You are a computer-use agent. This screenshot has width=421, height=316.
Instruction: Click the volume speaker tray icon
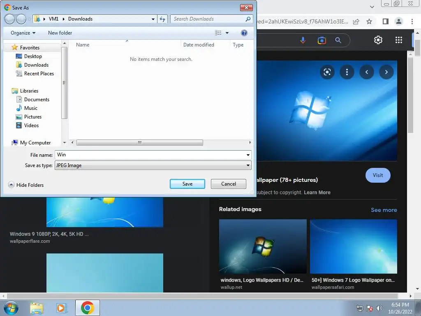click(379, 308)
